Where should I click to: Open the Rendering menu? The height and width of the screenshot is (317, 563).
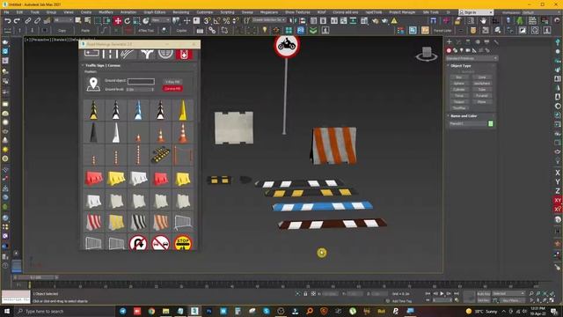(x=181, y=12)
